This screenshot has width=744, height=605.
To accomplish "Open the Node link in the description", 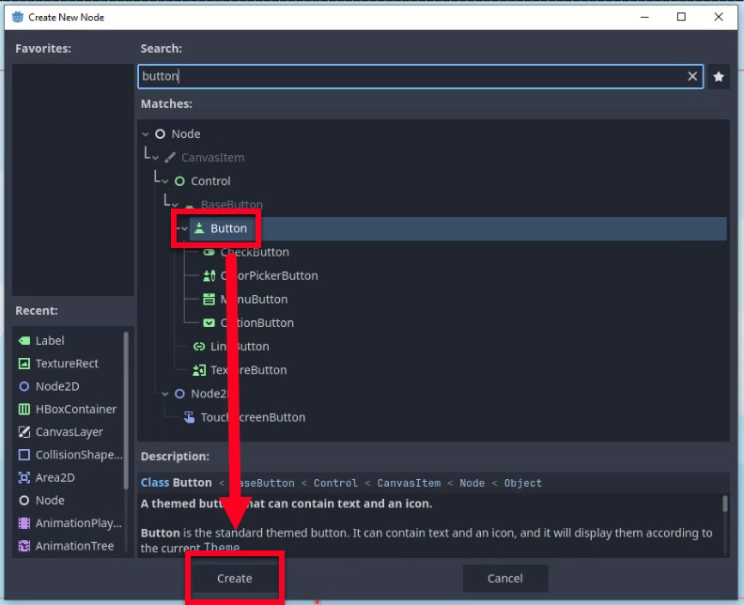I will (x=473, y=483).
